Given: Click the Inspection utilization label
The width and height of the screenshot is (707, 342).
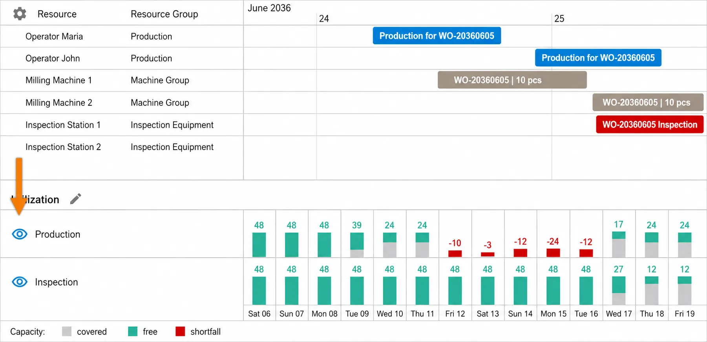Looking at the screenshot, I should 57,282.
